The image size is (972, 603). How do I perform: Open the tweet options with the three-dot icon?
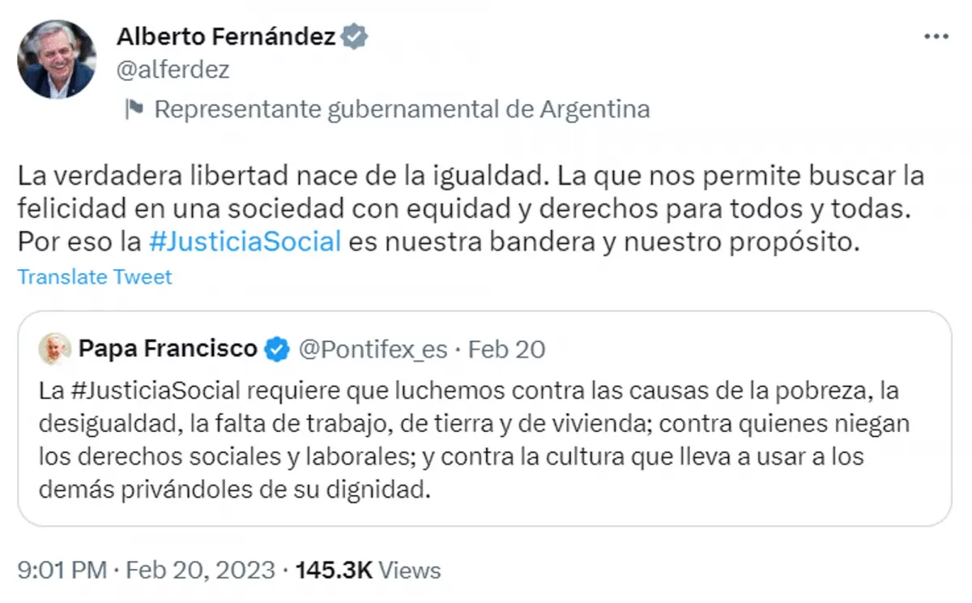pyautogui.click(x=938, y=34)
